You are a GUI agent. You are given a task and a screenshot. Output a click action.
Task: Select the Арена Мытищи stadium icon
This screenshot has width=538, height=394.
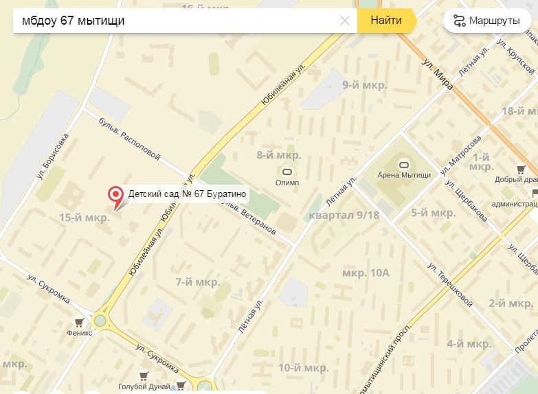(404, 165)
